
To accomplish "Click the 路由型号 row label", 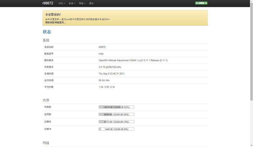I will [x=49, y=54].
